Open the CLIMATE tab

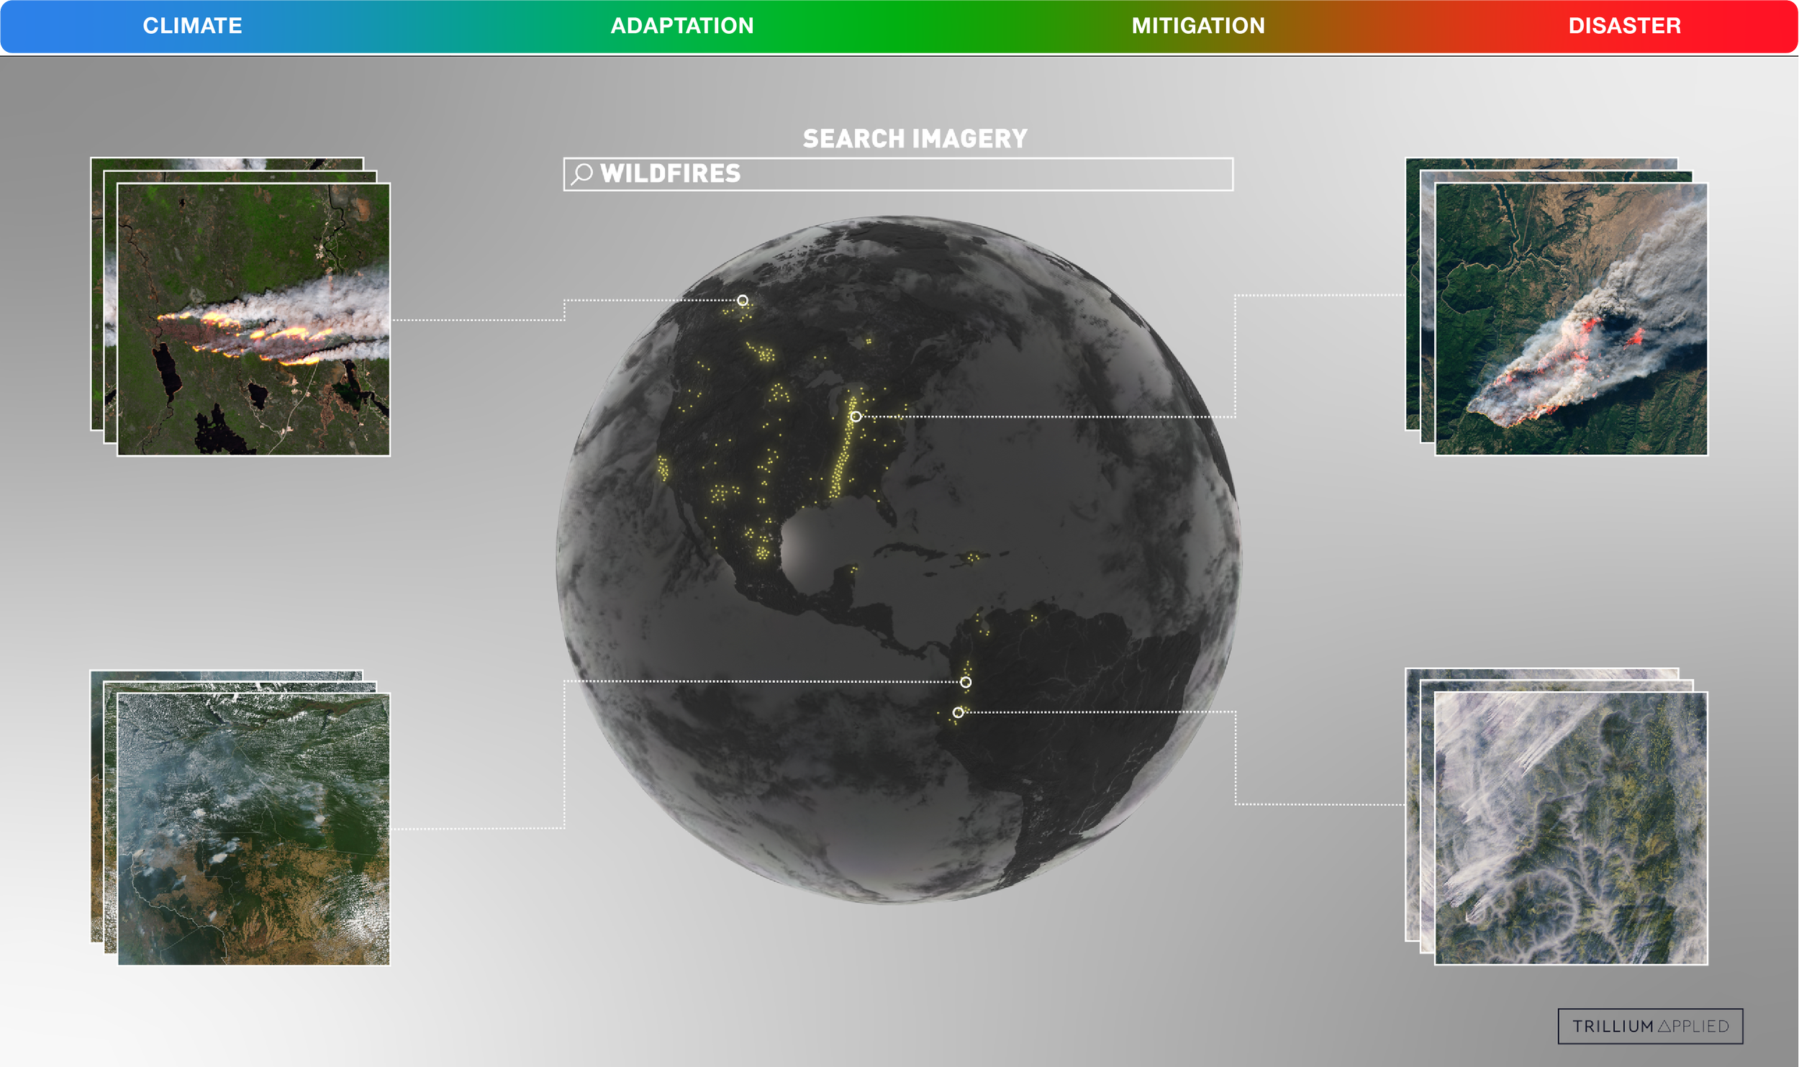pyautogui.click(x=192, y=26)
